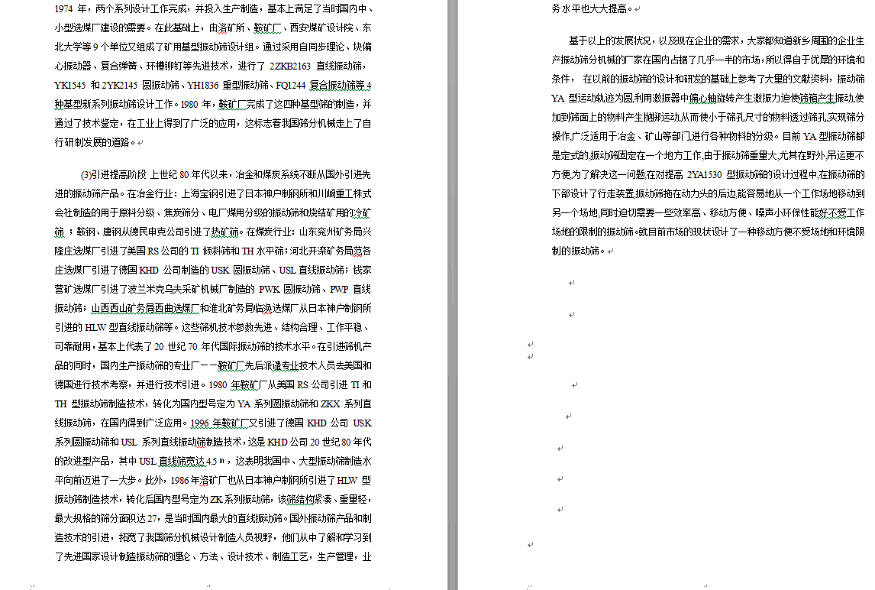Click the final line "制的振动筛。" on right page
Image resolution: width=875 pixels, height=590 pixels.
coord(579,251)
